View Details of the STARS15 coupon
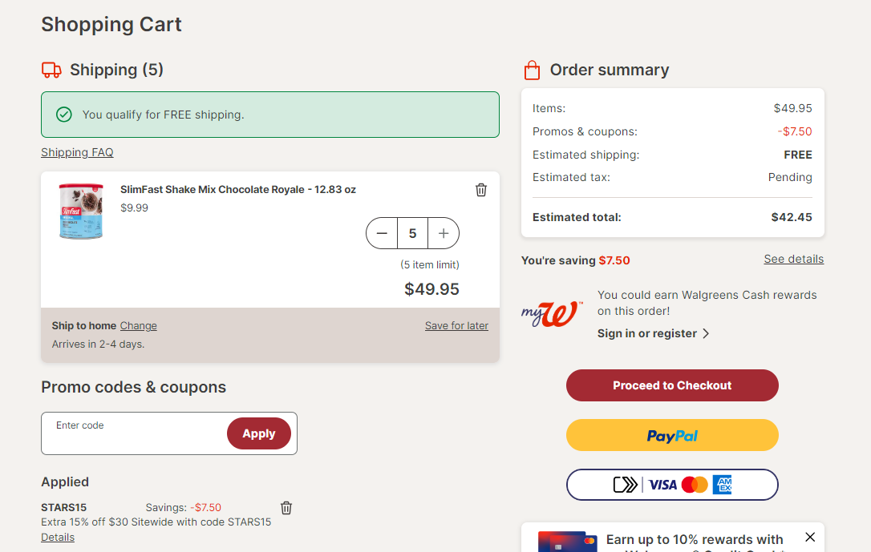 coord(58,537)
